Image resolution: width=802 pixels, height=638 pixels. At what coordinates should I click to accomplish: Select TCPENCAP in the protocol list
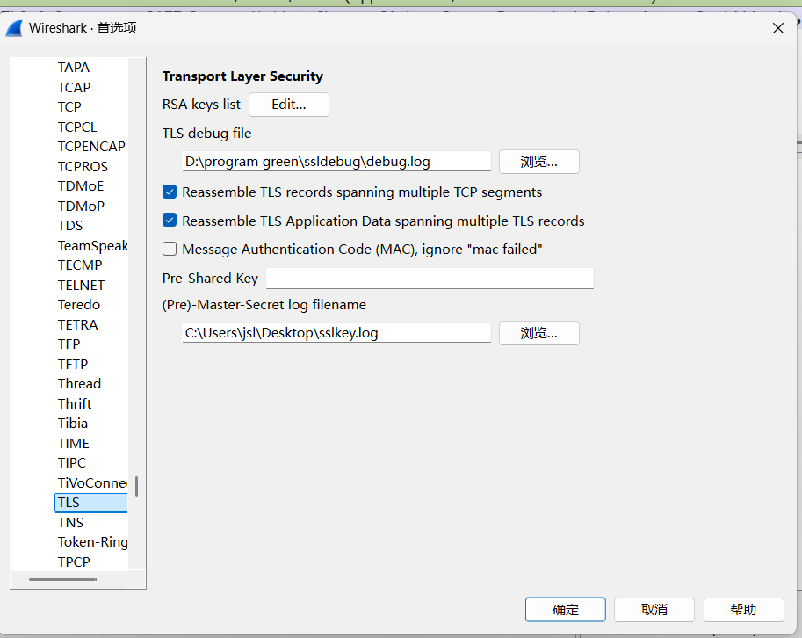click(91, 147)
